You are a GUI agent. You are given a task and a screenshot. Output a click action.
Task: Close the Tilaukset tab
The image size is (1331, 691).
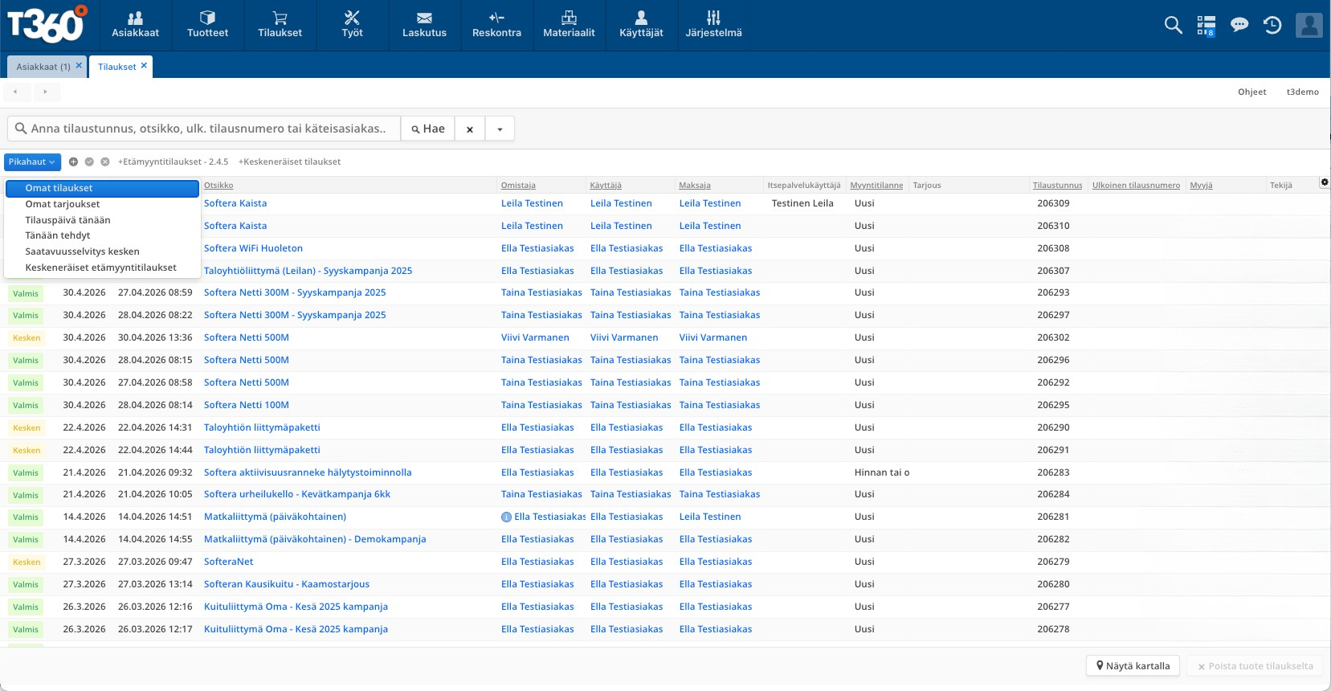point(144,66)
